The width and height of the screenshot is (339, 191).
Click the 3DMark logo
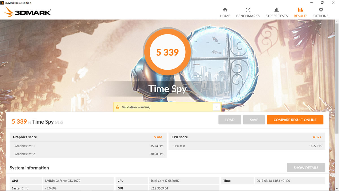click(28, 12)
